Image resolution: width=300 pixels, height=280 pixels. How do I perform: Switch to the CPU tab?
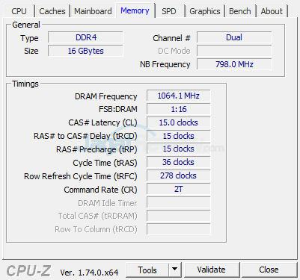click(19, 11)
